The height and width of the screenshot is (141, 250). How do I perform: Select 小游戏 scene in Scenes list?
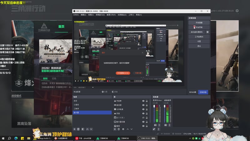pyautogui.click(x=92, y=105)
